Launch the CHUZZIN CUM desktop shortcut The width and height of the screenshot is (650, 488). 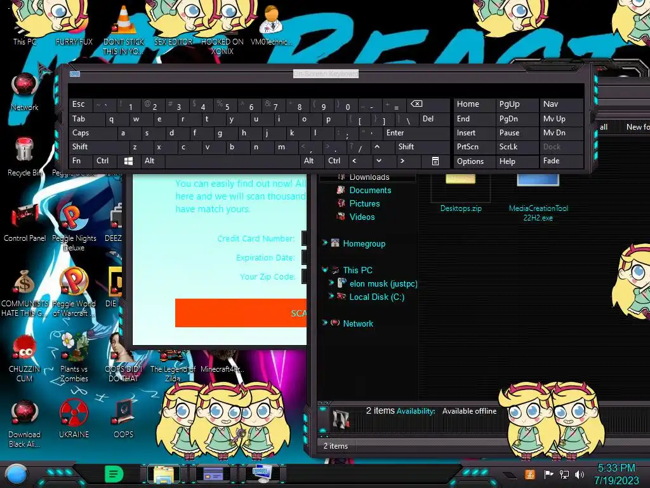pyautogui.click(x=25, y=358)
